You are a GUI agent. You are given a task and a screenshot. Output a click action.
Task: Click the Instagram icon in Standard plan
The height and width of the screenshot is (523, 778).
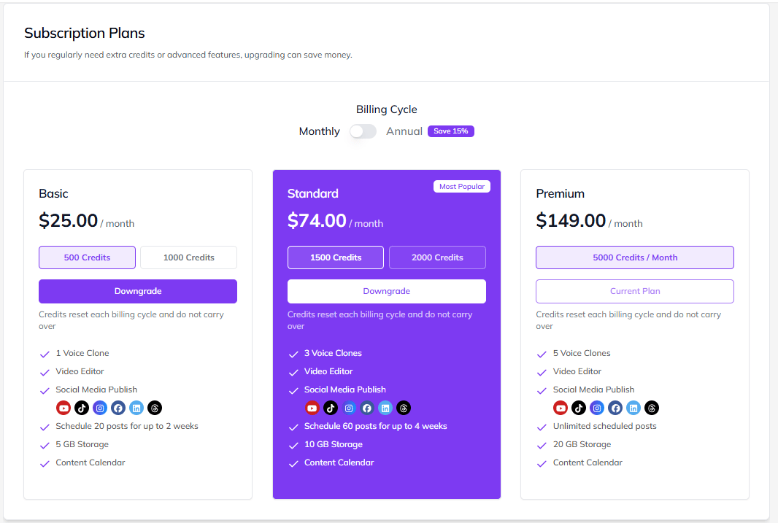(349, 408)
